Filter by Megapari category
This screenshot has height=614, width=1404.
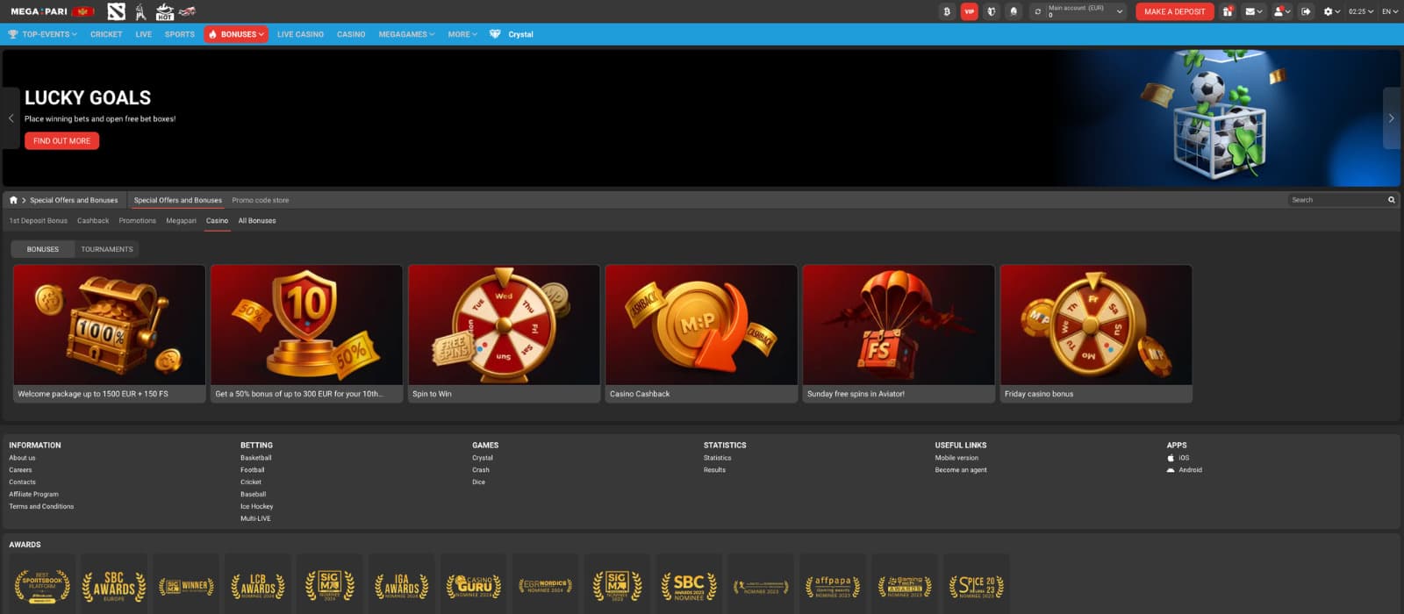tap(181, 221)
